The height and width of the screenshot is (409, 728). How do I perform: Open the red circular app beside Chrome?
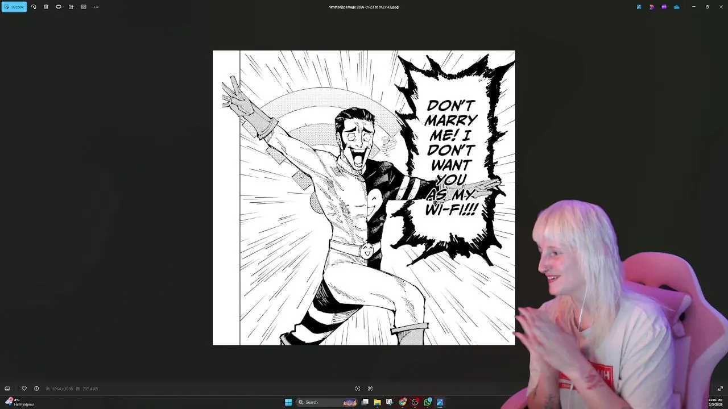[x=415, y=402]
